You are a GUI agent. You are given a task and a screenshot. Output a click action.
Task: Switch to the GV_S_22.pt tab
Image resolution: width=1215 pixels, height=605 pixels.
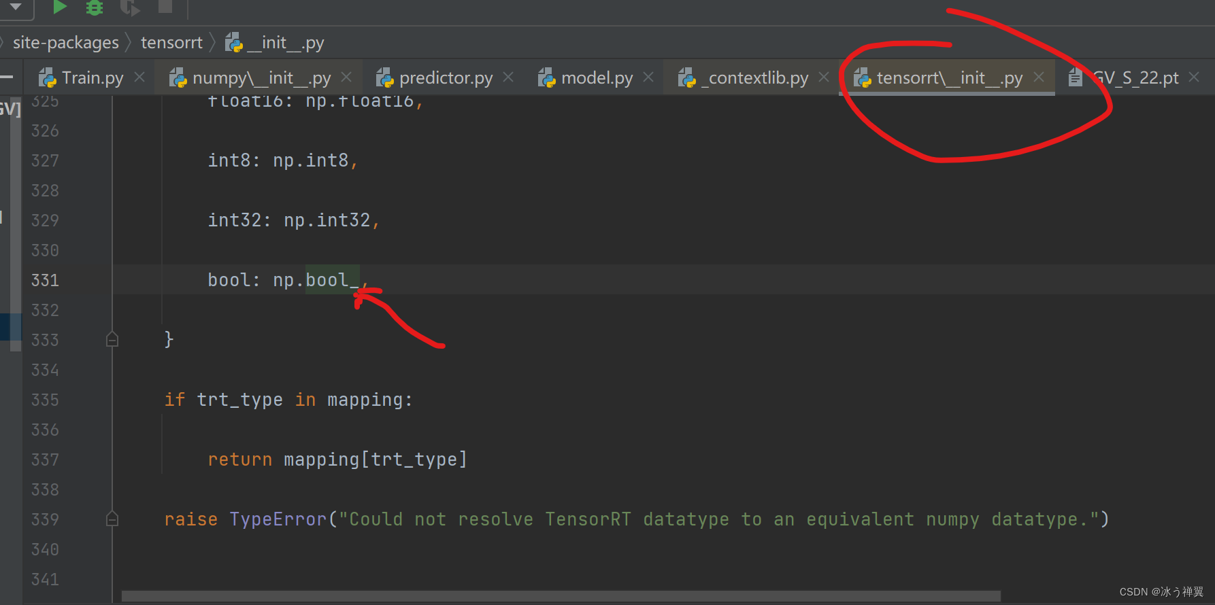pos(1135,77)
